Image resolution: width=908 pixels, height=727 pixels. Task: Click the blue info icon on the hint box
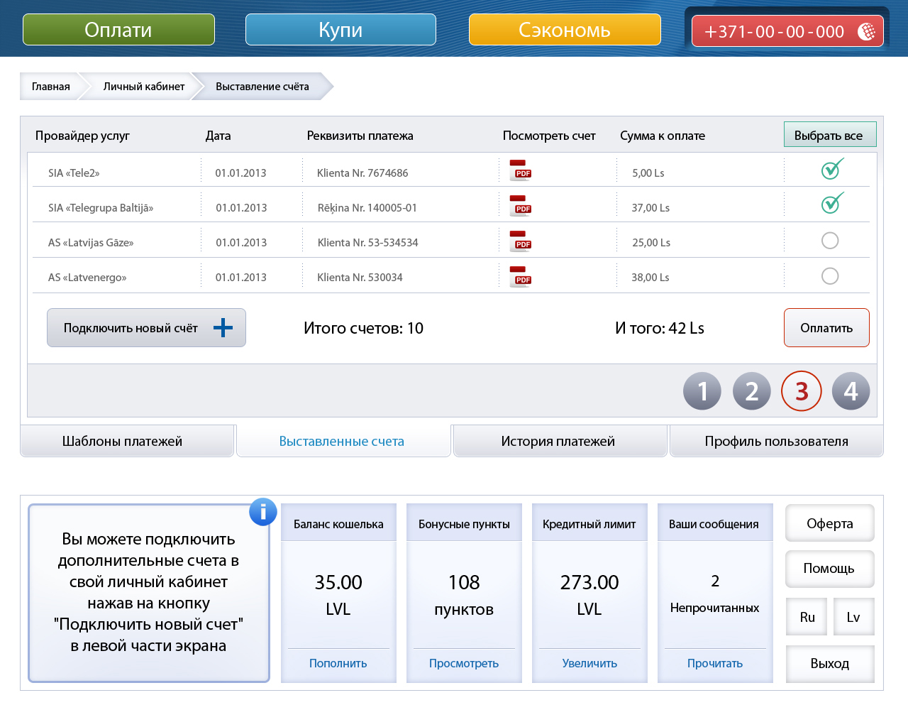263,511
